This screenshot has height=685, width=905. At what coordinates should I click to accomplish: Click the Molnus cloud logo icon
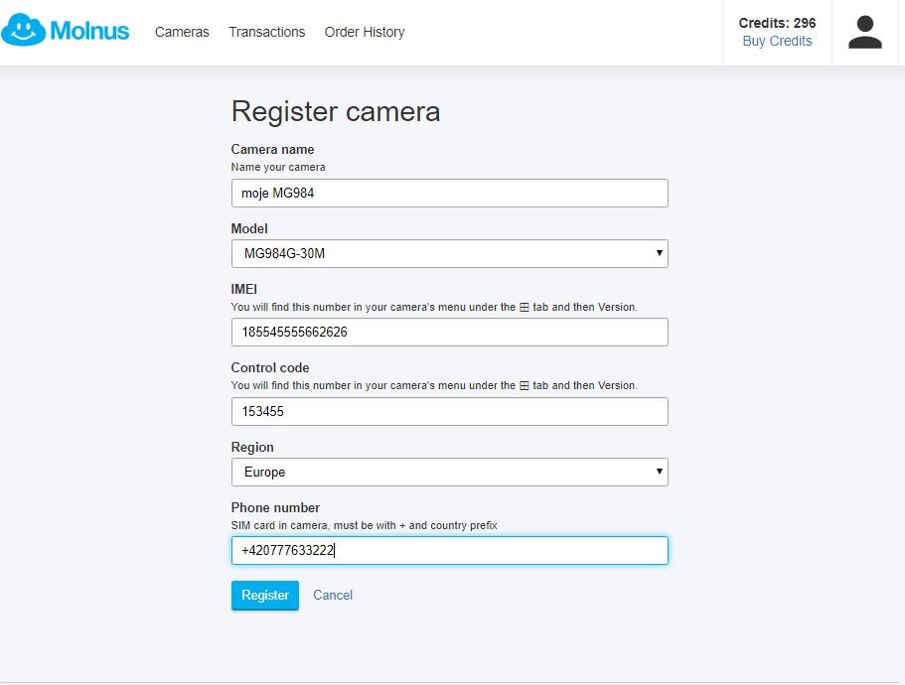(23, 30)
